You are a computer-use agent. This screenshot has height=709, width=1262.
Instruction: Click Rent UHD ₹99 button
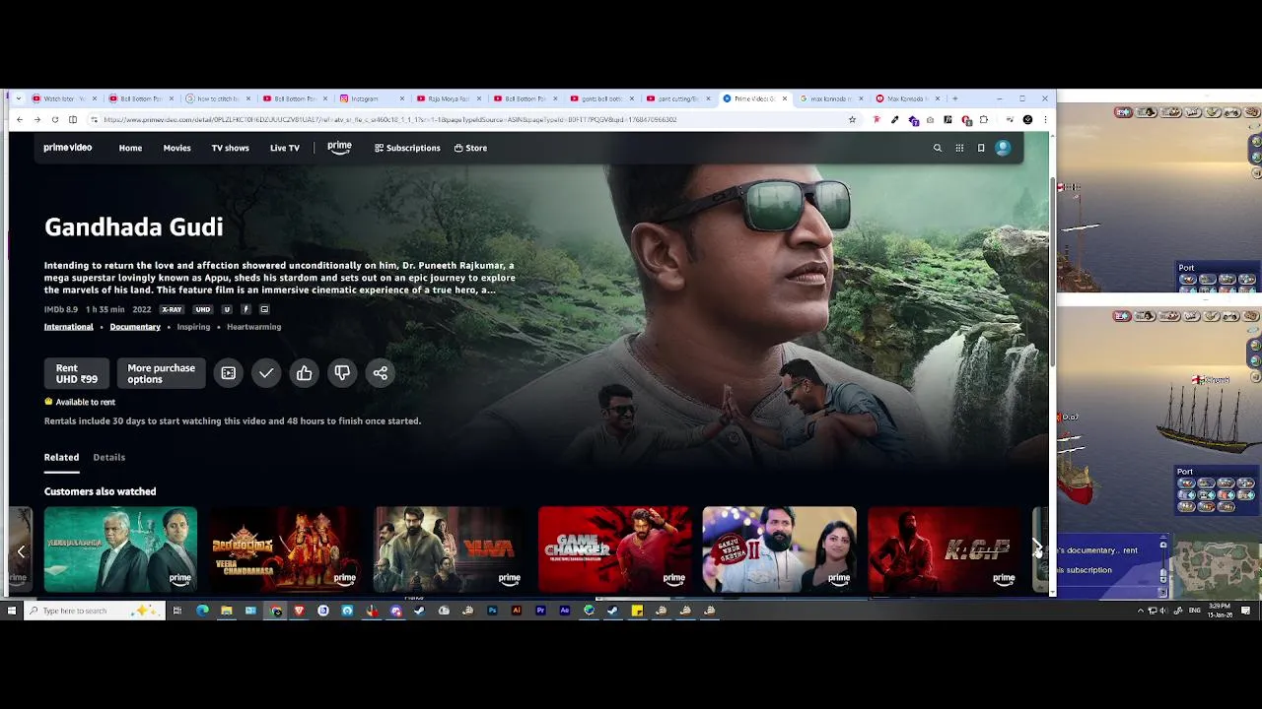tap(77, 373)
